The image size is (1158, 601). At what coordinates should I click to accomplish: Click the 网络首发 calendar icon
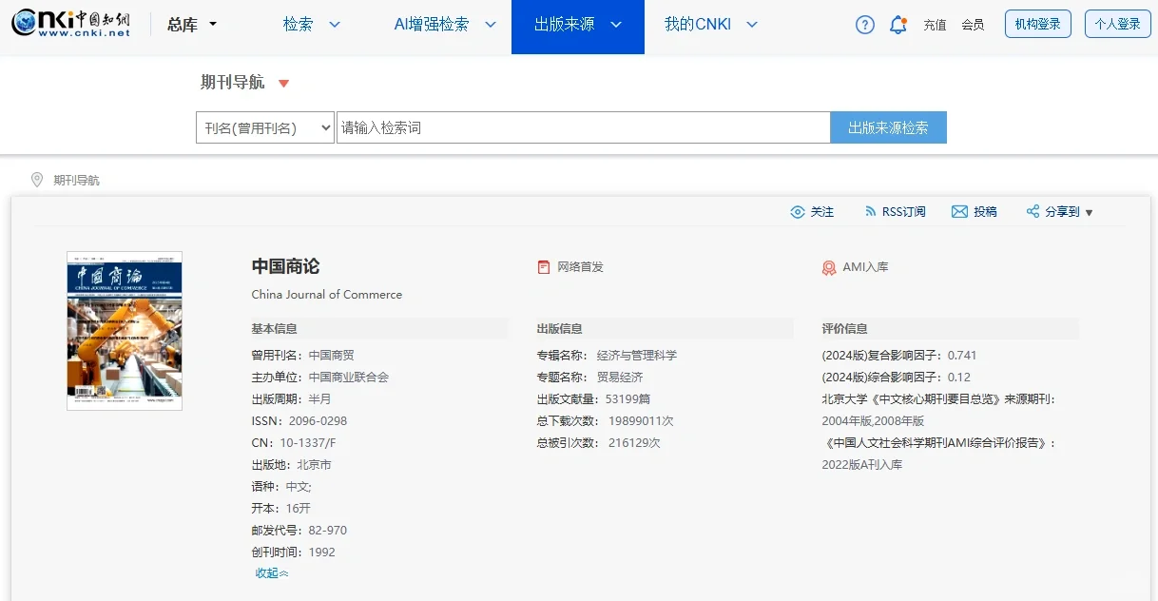[x=544, y=267]
